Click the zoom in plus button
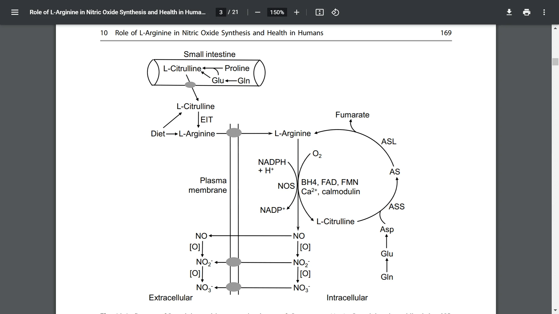Viewport: 559px width, 314px height. tap(296, 12)
